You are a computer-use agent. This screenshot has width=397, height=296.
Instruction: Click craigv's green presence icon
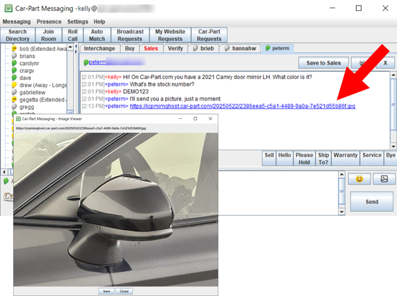pos(14,70)
